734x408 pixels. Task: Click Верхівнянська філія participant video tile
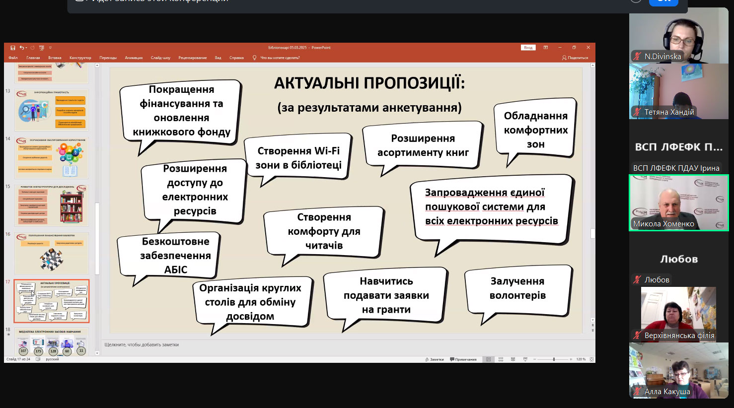click(x=679, y=314)
